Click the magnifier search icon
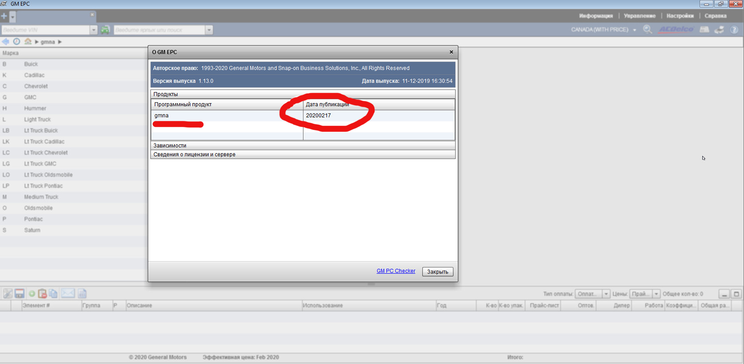744x364 pixels. pos(647,30)
